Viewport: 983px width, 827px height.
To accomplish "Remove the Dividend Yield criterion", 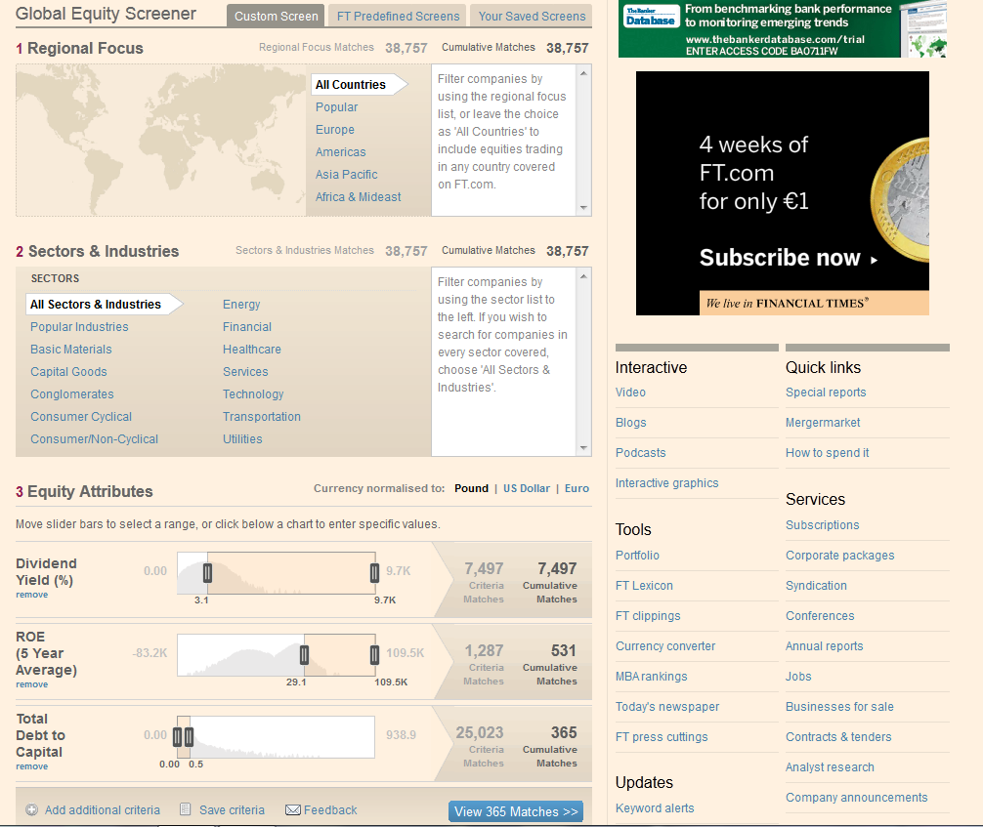I will click(x=32, y=596).
